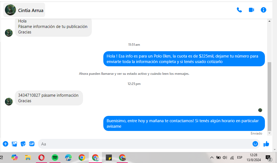
Task: Attach a photo or file
Action: click(x=14, y=144)
